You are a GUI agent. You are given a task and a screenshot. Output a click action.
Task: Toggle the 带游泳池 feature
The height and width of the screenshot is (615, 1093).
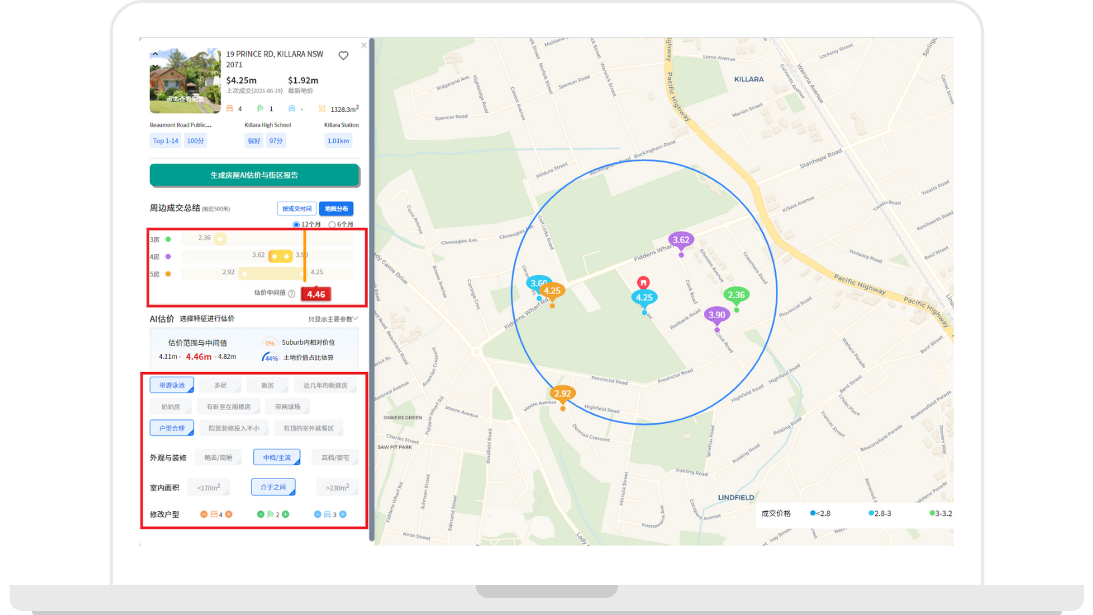[172, 385]
